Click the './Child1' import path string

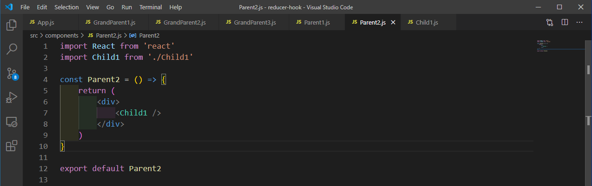(170, 58)
